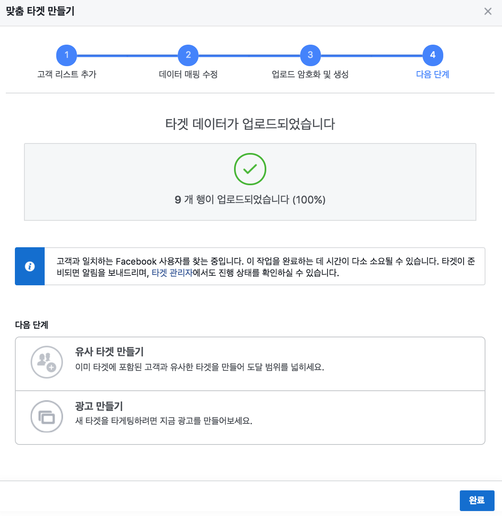502x516 pixels.
Task: Select step circle 2 for 데이터 매핑 수정
Action: (188, 55)
